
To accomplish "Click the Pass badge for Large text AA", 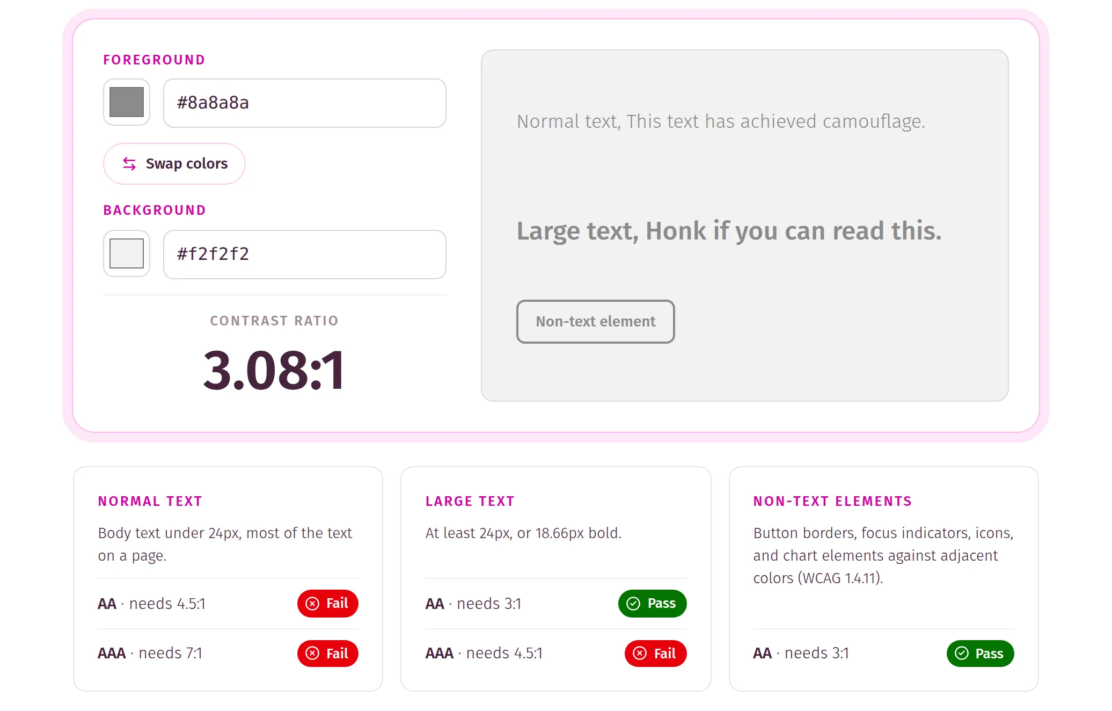I will pyautogui.click(x=653, y=604).
